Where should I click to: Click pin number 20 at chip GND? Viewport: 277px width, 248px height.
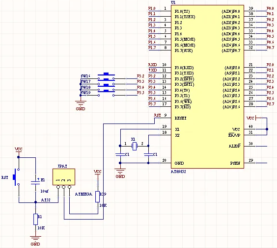[x=165, y=160]
